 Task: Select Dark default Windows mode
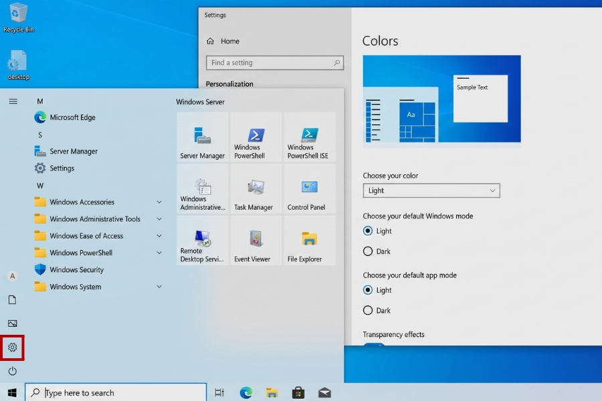tap(368, 251)
